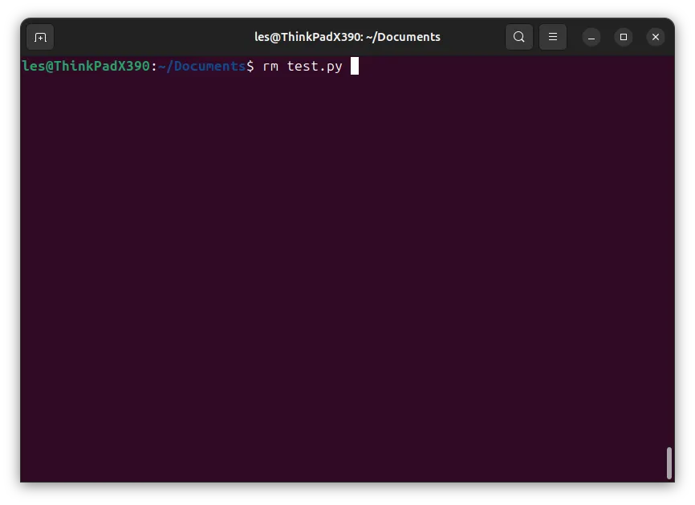Click the scrollbar track above the thumb
This screenshot has height=505, width=695.
tap(669, 252)
